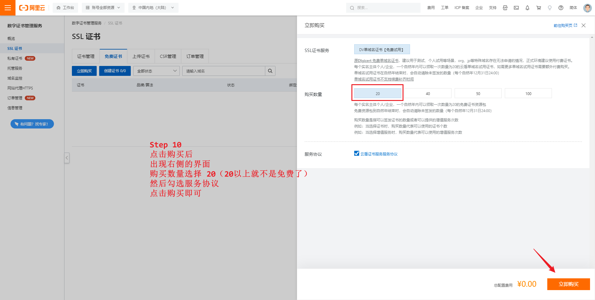The image size is (595, 300).
Task: Open the 费用 menu
Action: coord(431,8)
